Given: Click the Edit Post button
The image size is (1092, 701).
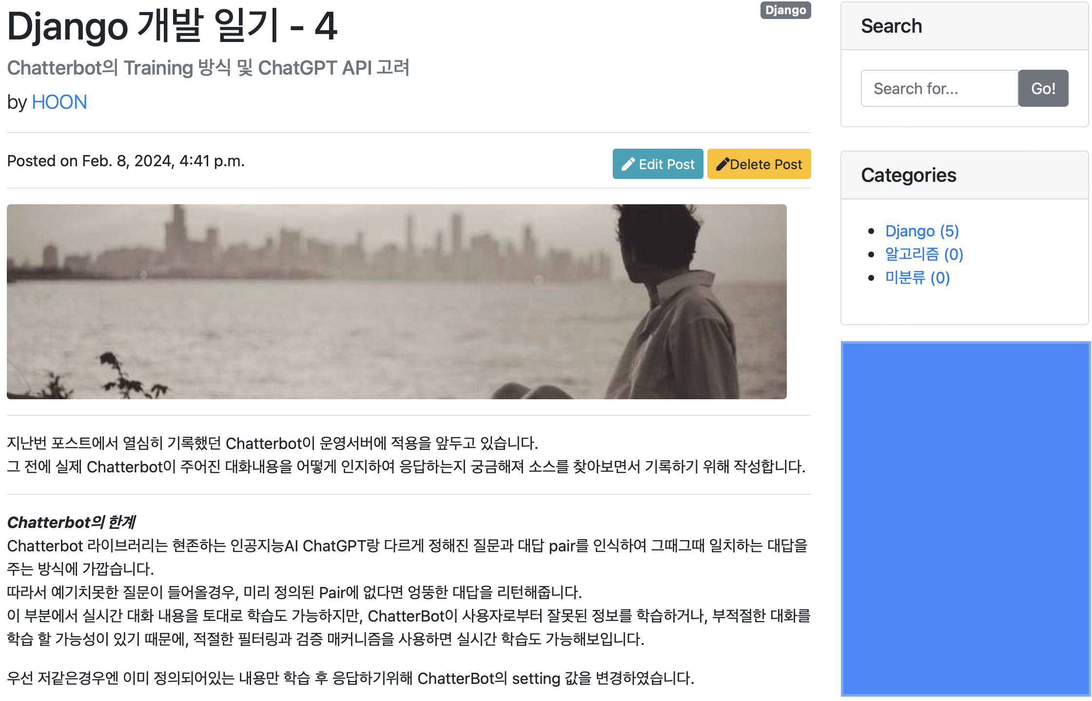Looking at the screenshot, I should click(x=658, y=164).
